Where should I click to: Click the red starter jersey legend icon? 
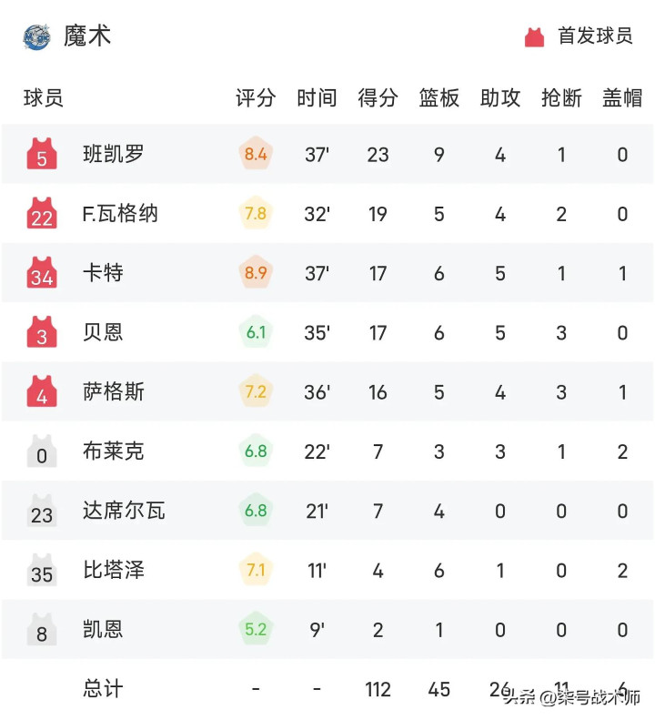pyautogui.click(x=534, y=37)
